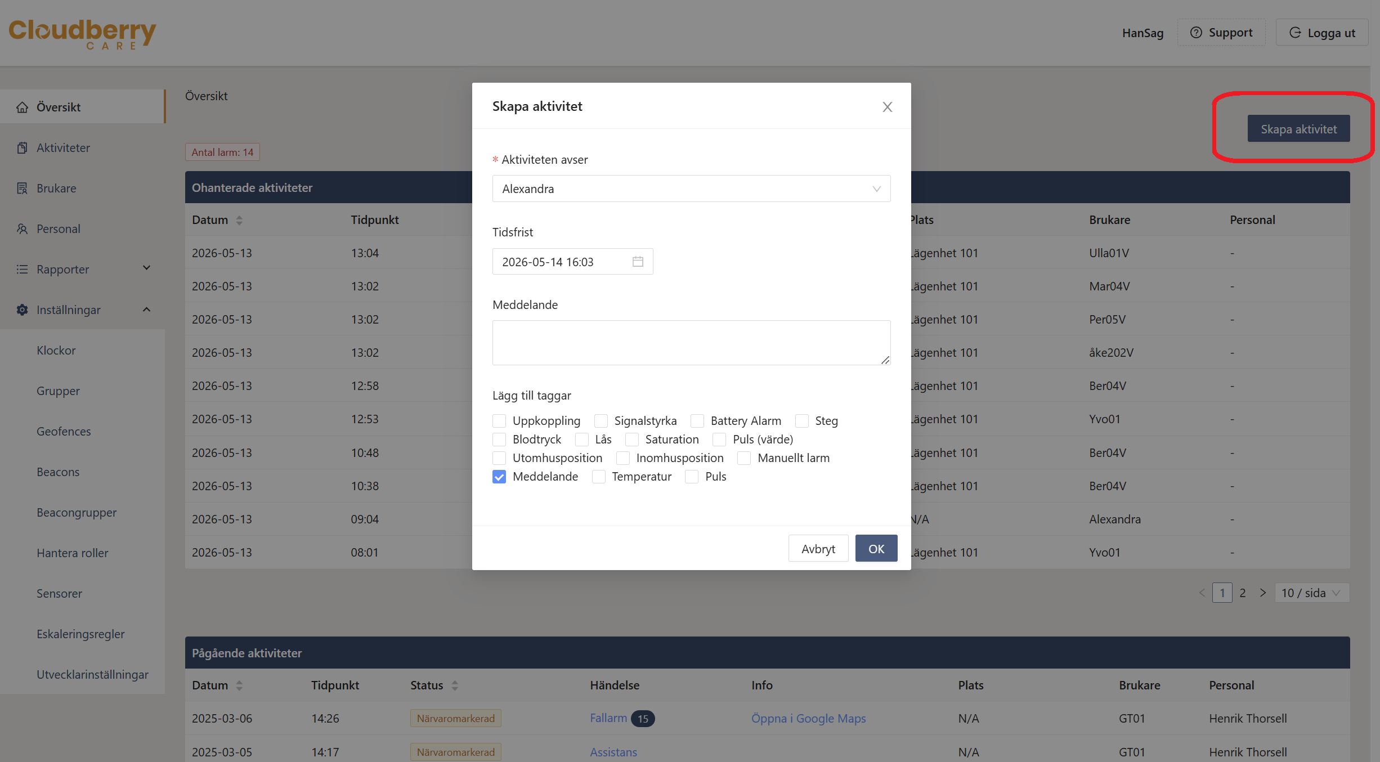Click the Brukare icon in sidebar
Screen dimensions: 1380x762
point(22,188)
